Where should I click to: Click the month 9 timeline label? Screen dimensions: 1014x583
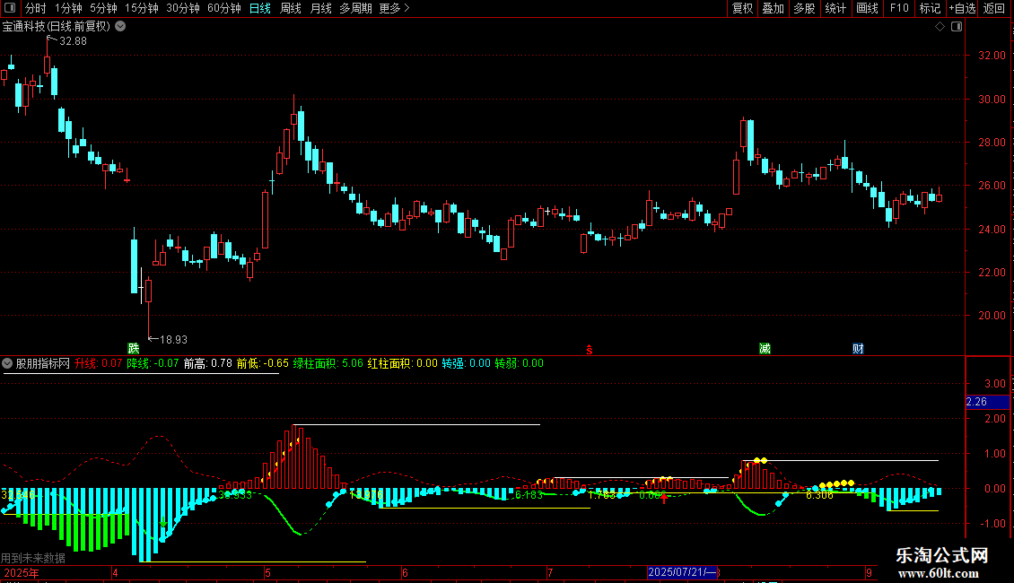(870, 572)
